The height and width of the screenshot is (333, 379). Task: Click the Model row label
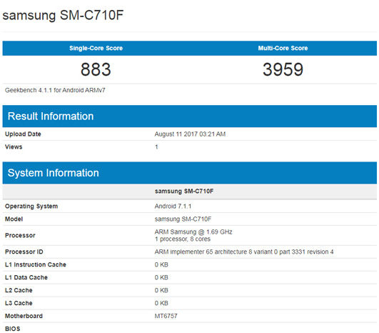click(14, 219)
